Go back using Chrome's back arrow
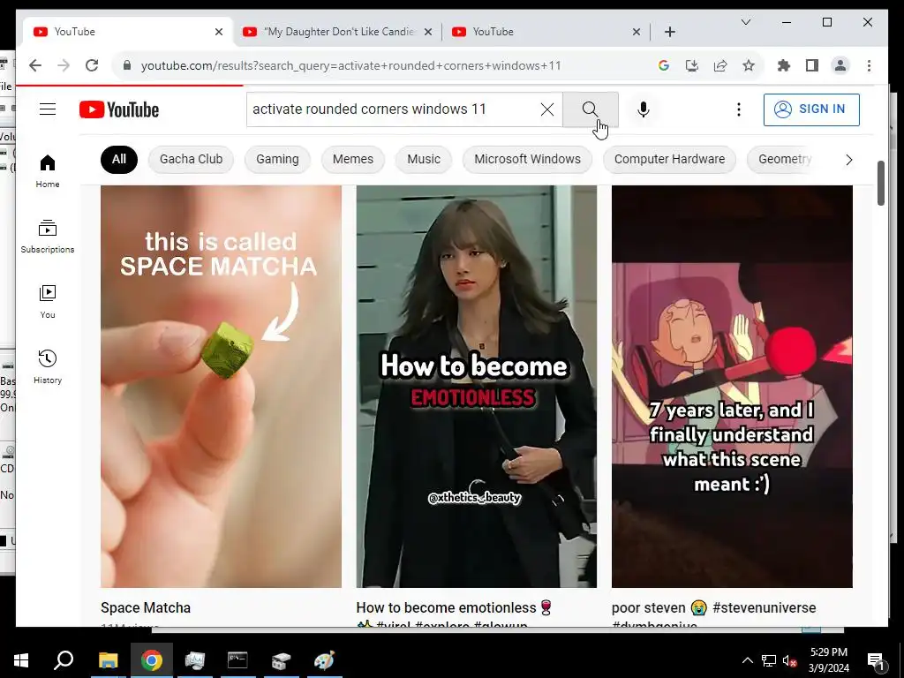The height and width of the screenshot is (678, 904). (x=35, y=65)
